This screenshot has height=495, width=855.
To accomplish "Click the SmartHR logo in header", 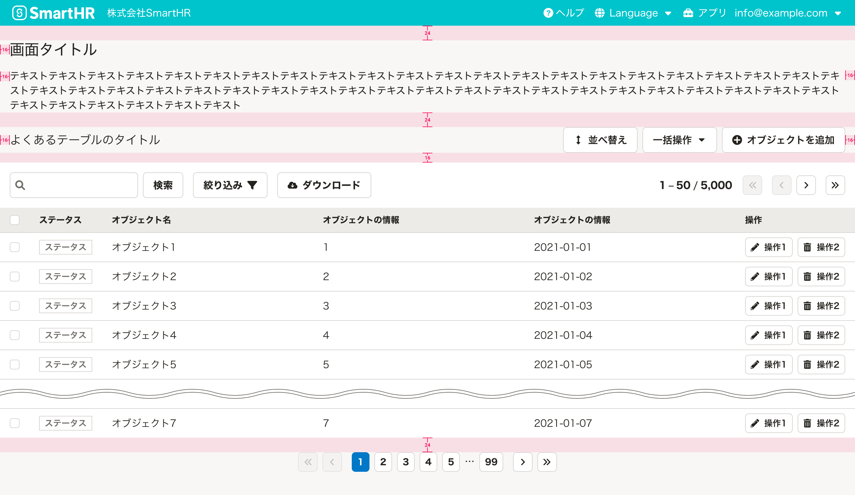I will (x=54, y=13).
